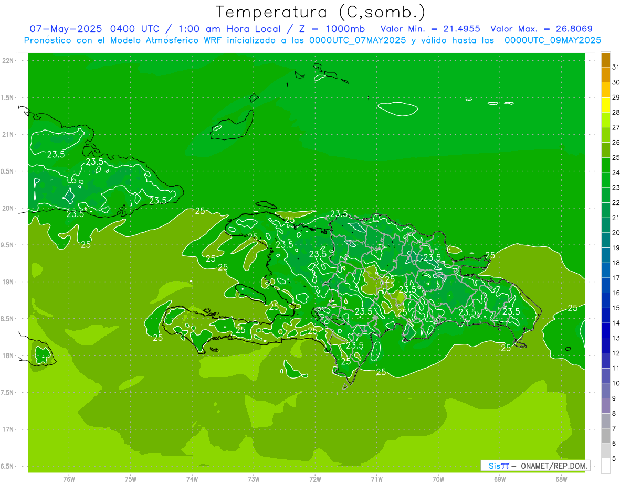Image resolution: width=630 pixels, height=486 pixels.
Task: Click the lime swatch between 26 and 27
Action: point(605,135)
